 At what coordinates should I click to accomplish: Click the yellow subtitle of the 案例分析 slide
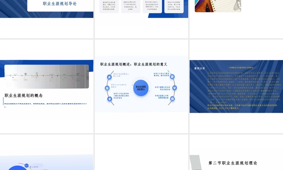tap(241, 67)
